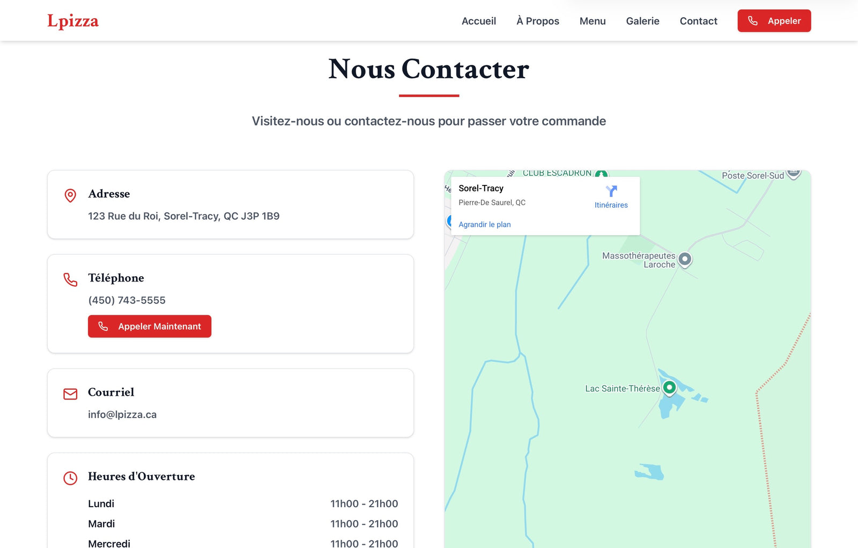
Task: Go to the À Propos page
Action: (x=537, y=21)
